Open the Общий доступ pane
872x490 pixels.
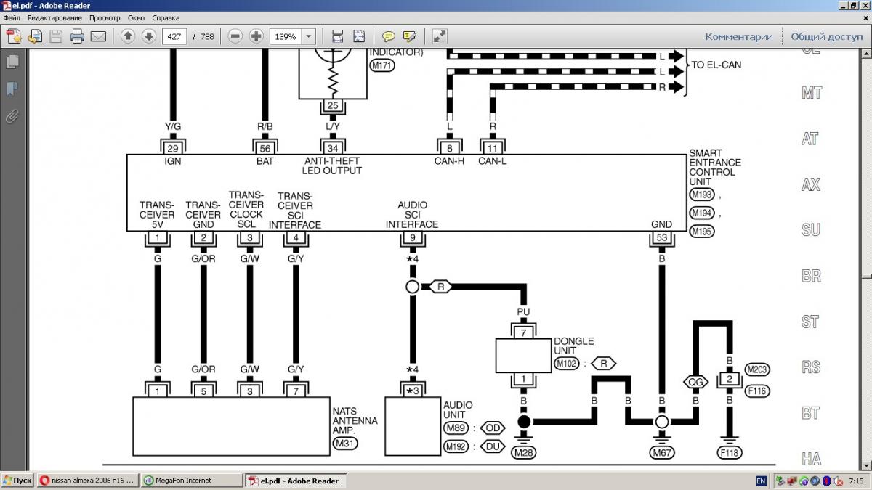pos(826,36)
